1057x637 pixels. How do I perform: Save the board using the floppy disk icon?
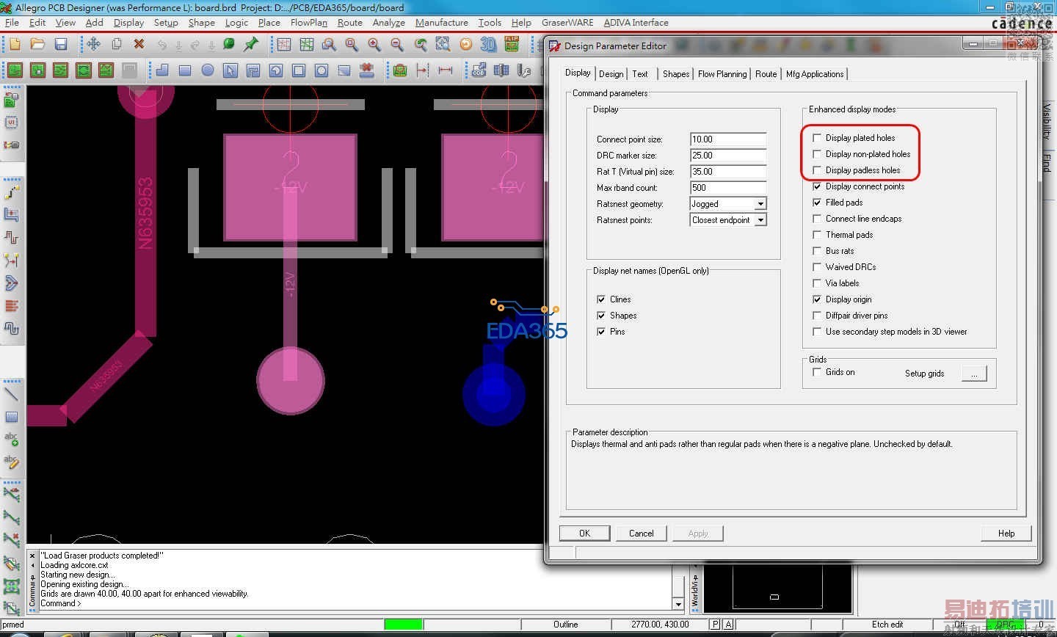click(x=61, y=45)
